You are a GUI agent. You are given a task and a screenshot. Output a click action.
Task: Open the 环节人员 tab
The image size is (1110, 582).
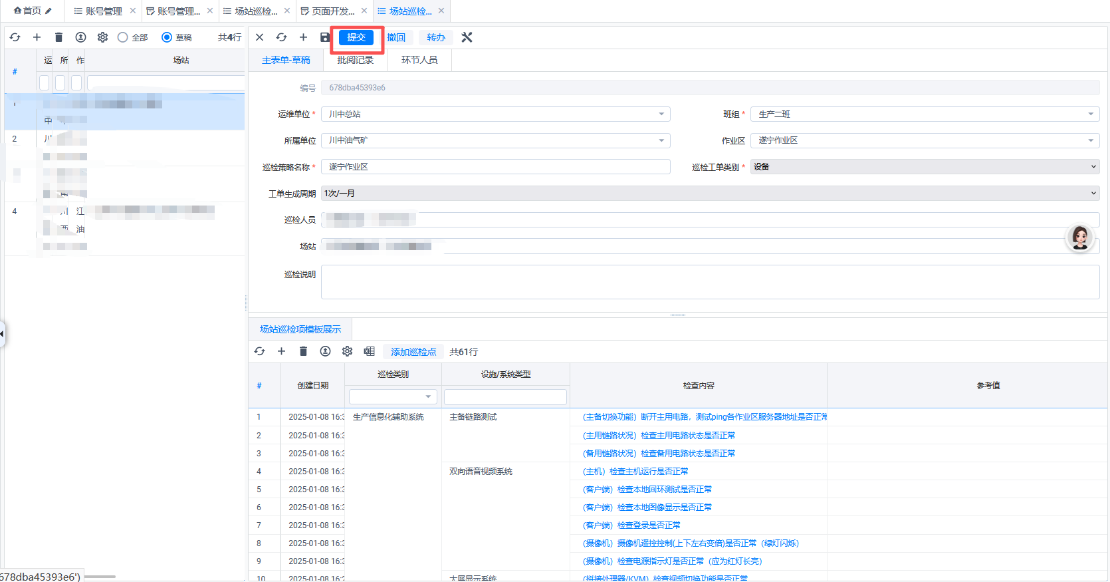pos(419,60)
